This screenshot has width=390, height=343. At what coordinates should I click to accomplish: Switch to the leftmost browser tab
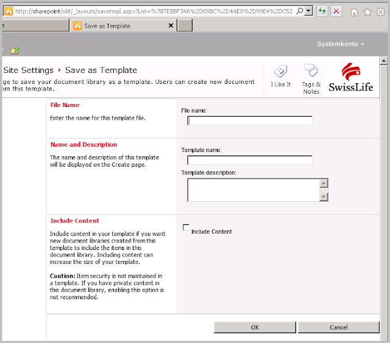point(35,26)
